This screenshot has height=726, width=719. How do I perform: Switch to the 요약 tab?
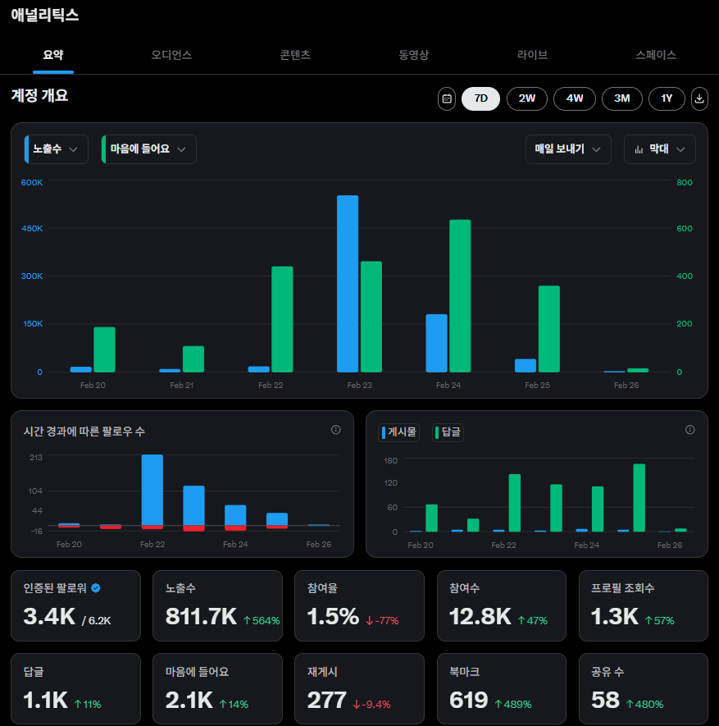(53, 55)
